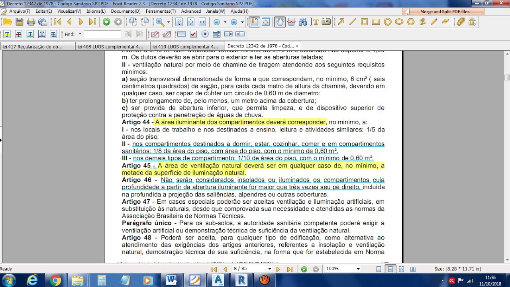Click the vertical scrollbar thumb
Image resolution: width=510 pixels, height=287 pixels.
coord(507,77)
